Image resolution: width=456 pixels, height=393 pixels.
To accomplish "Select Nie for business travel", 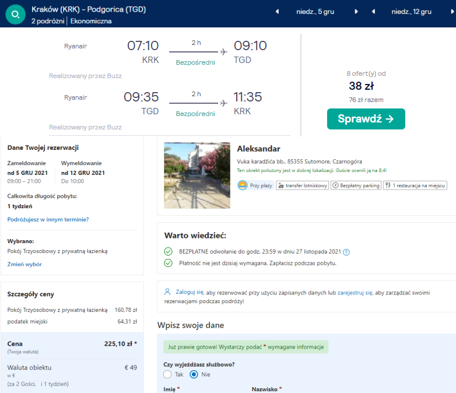I will (194, 374).
